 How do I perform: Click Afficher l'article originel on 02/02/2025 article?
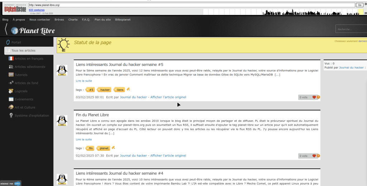pyautogui.click(x=168, y=155)
